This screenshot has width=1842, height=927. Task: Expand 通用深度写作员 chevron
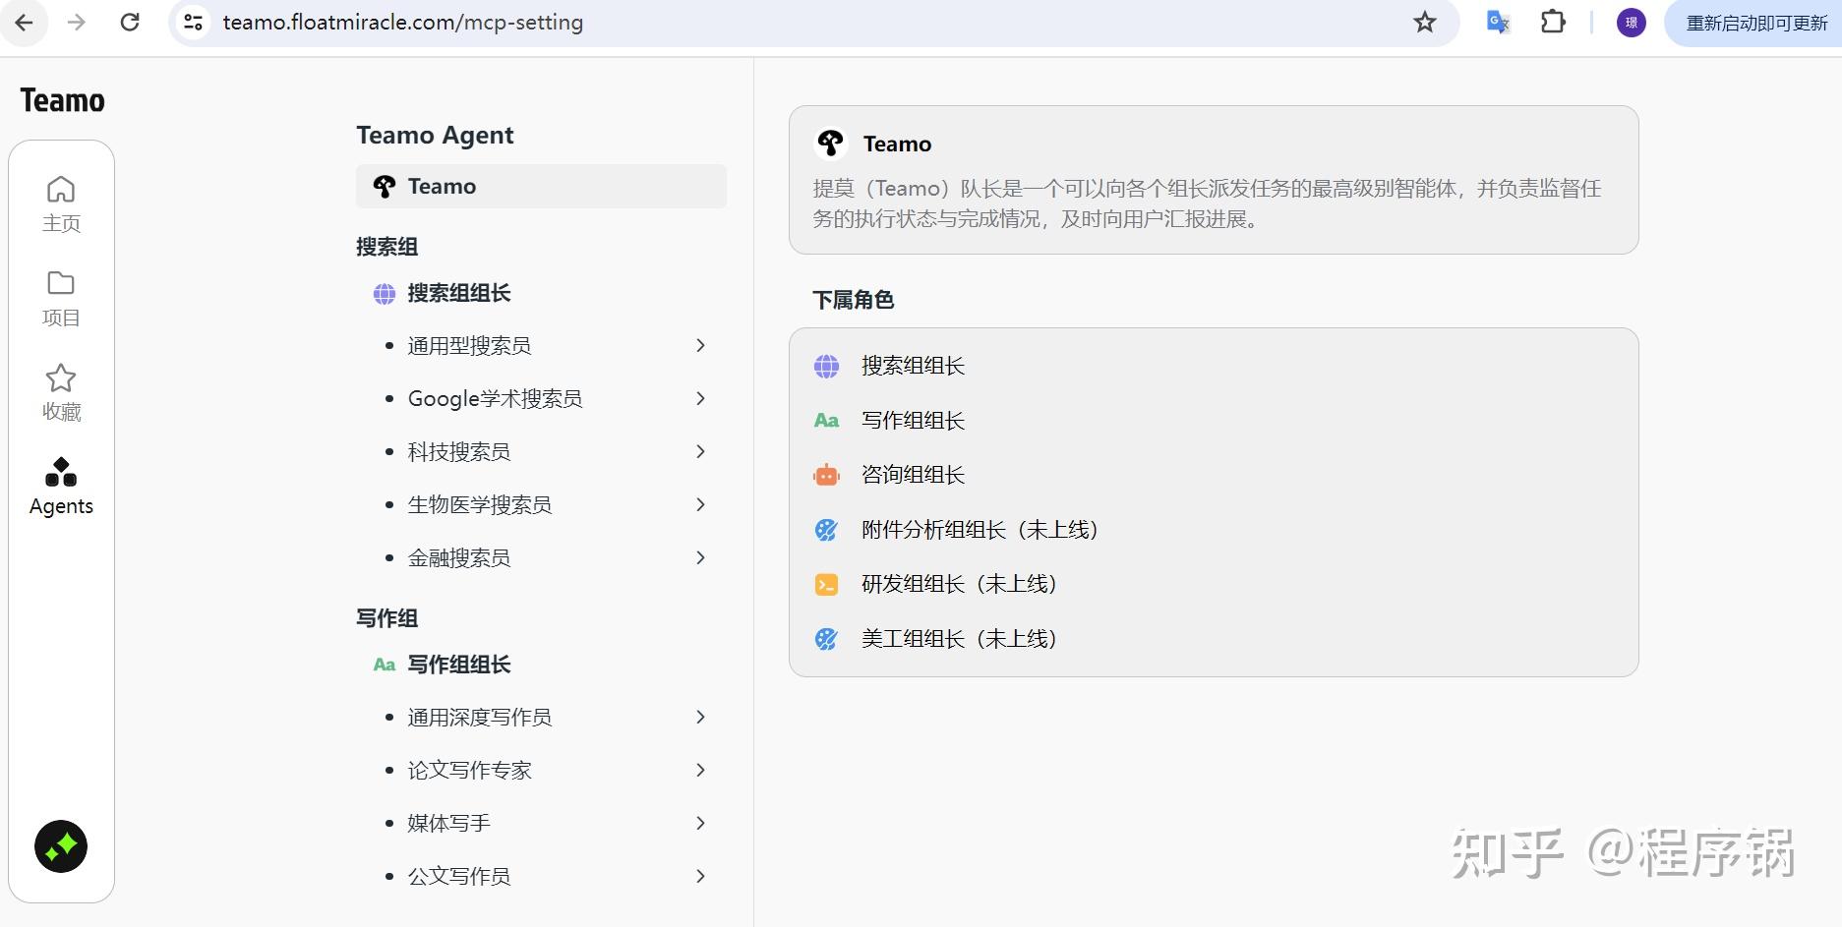tap(700, 717)
